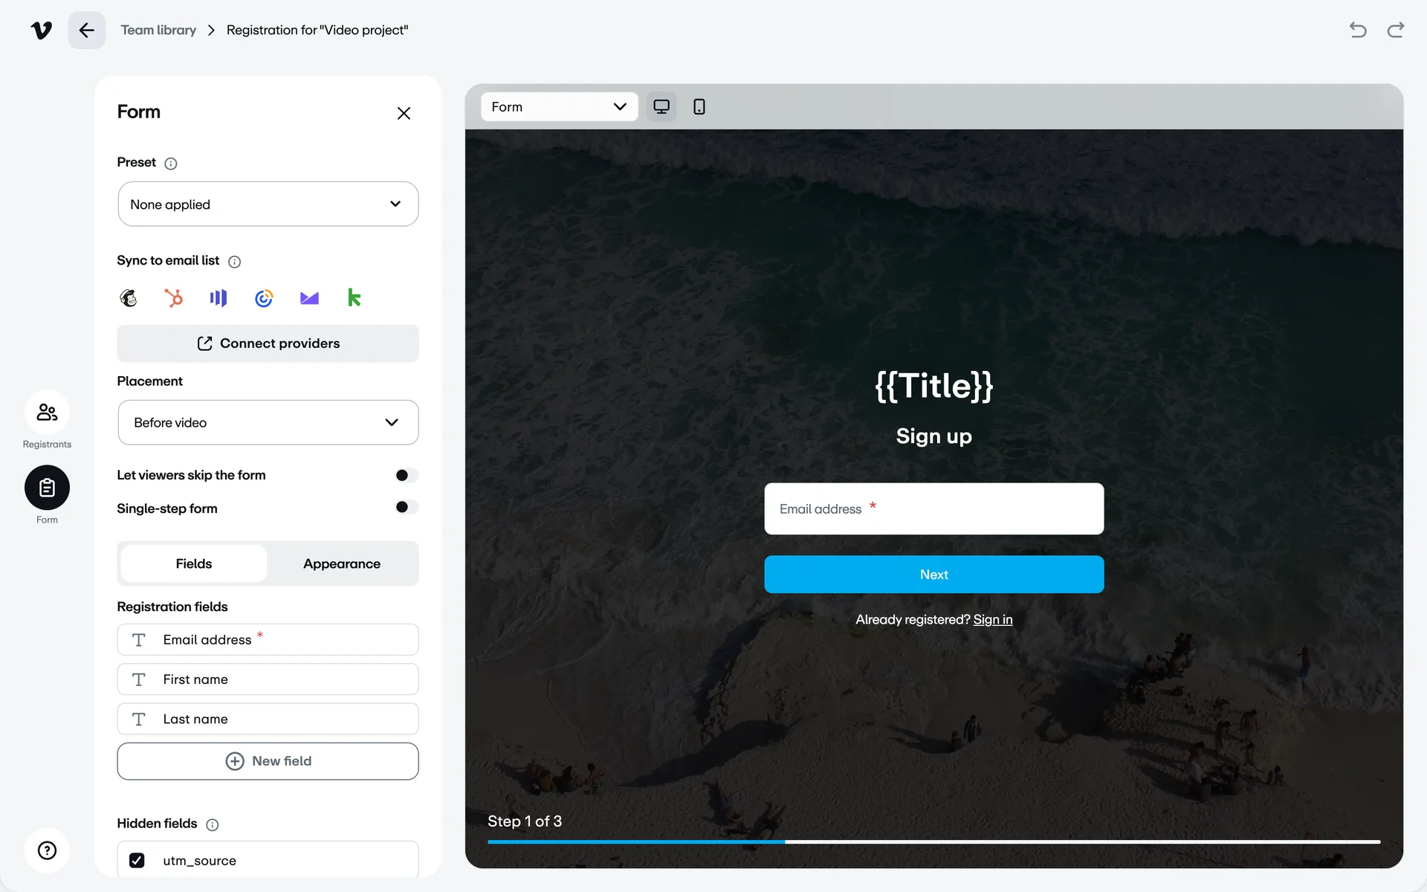Select the Fields tab

(x=194, y=563)
